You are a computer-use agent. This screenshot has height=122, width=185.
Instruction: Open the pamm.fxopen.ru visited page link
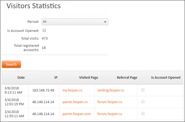(x=75, y=102)
